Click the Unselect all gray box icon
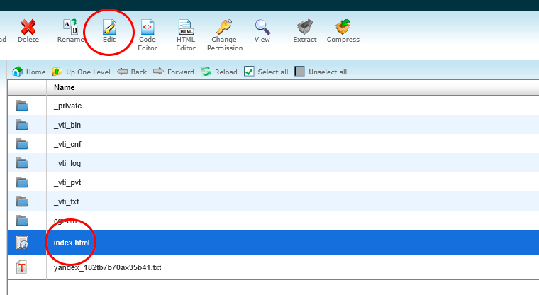Image resolution: width=539 pixels, height=295 pixels. pyautogui.click(x=300, y=72)
